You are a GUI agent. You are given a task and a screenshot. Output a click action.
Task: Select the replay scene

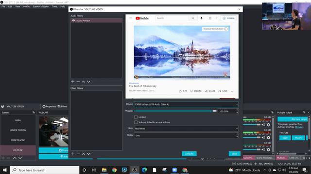point(18,120)
